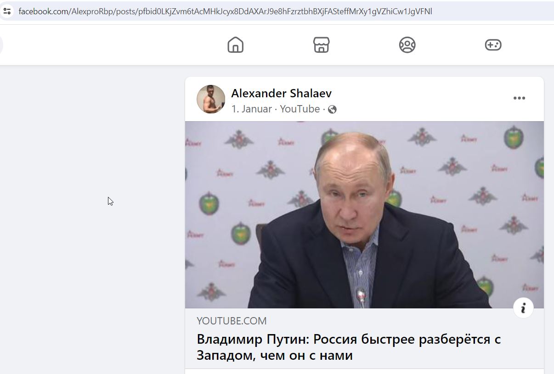Open the Владимир Путин video headline link

click(349, 347)
